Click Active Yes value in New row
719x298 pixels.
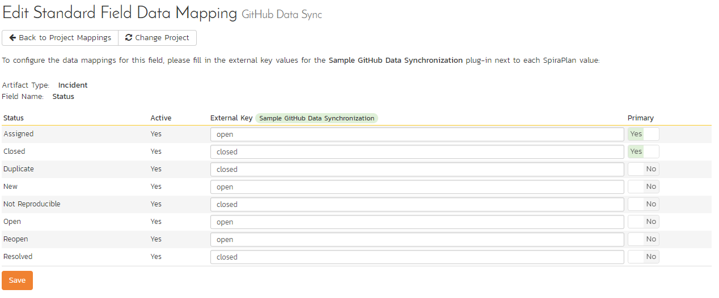pyautogui.click(x=156, y=187)
